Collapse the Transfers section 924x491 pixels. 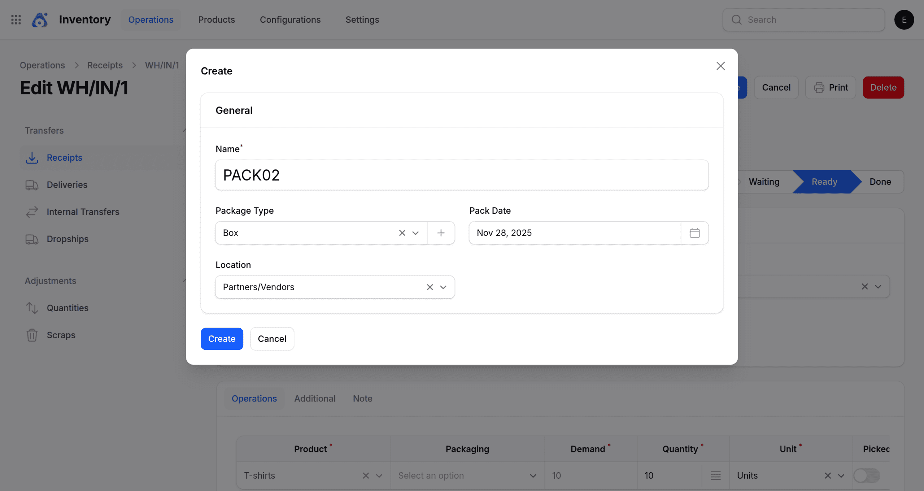point(186,130)
